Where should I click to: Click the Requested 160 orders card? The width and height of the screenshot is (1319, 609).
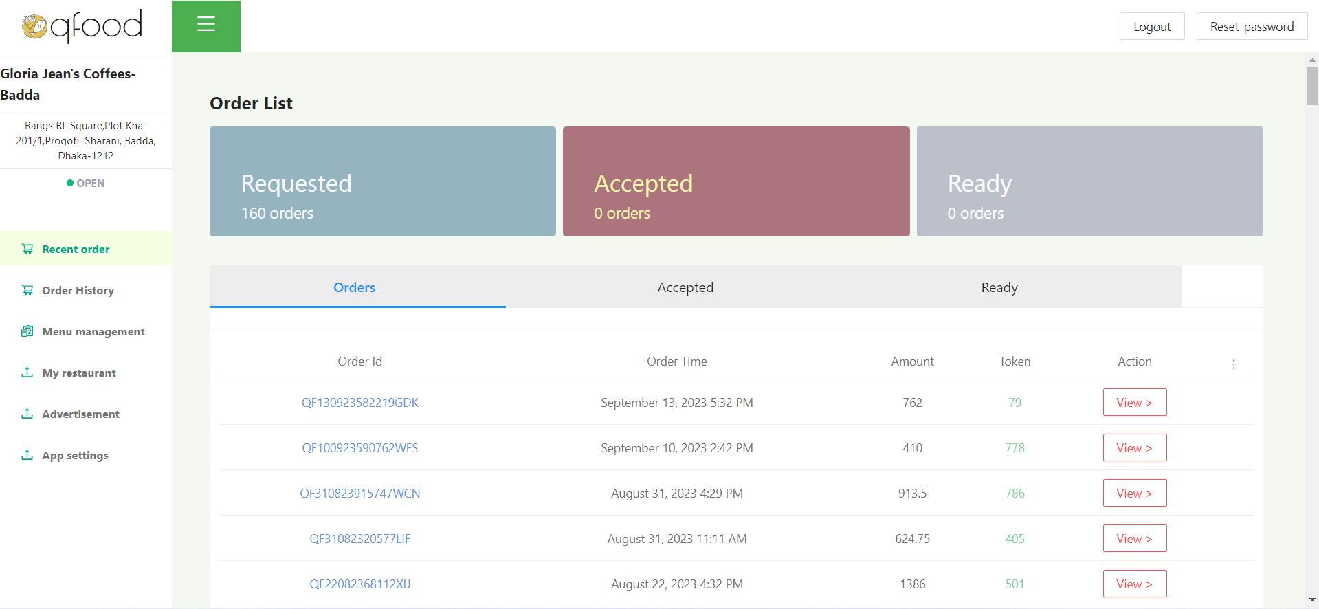[x=383, y=181]
